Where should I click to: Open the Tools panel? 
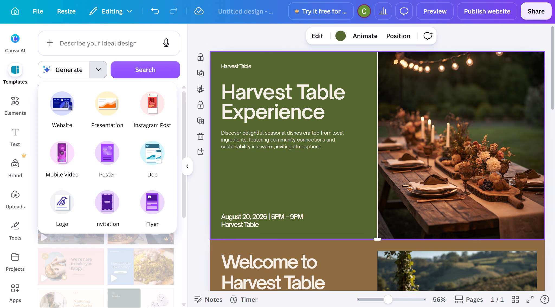tap(15, 231)
